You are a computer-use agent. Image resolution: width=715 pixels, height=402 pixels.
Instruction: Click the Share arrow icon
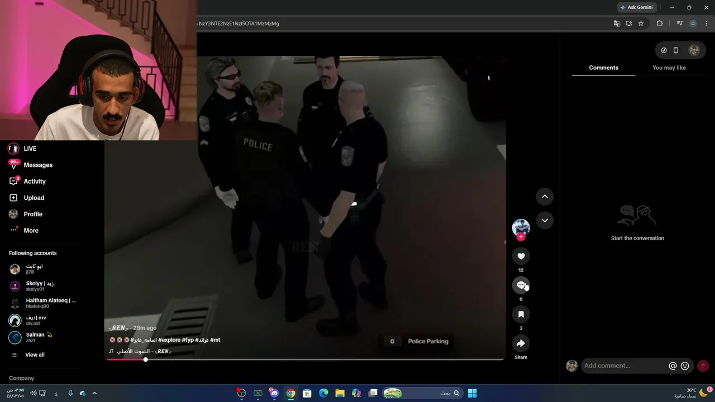(521, 343)
